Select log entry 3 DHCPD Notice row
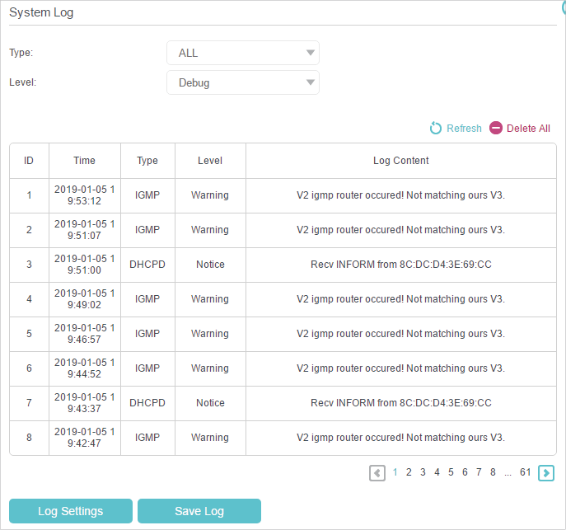Image resolution: width=566 pixels, height=530 pixels. click(x=283, y=265)
